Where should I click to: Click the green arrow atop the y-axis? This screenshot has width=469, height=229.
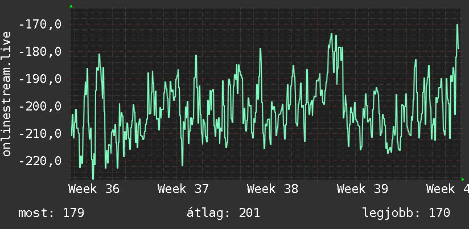(x=71, y=6)
